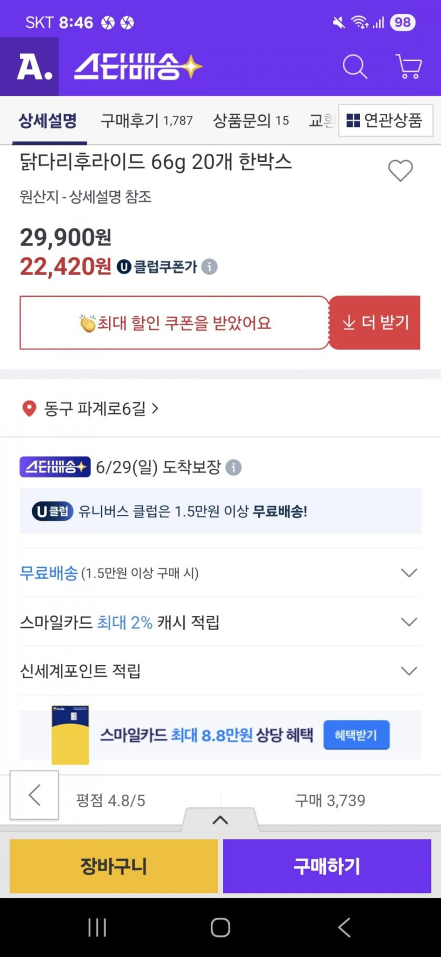Viewport: 441px width, 957px height.
Task: Tap the 스타배송 logo in header
Action: click(138, 67)
